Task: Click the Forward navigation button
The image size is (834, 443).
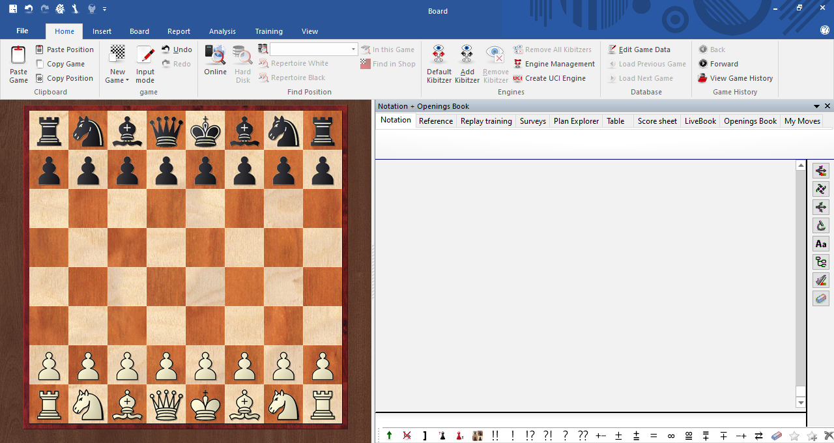Action: 718,64
